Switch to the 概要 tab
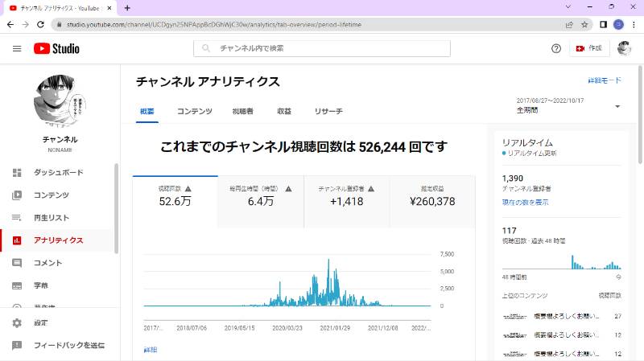 pyautogui.click(x=147, y=111)
